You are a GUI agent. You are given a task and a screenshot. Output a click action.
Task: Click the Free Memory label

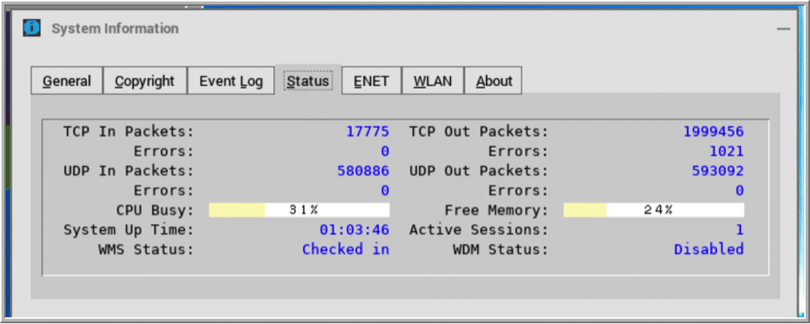pos(496,210)
